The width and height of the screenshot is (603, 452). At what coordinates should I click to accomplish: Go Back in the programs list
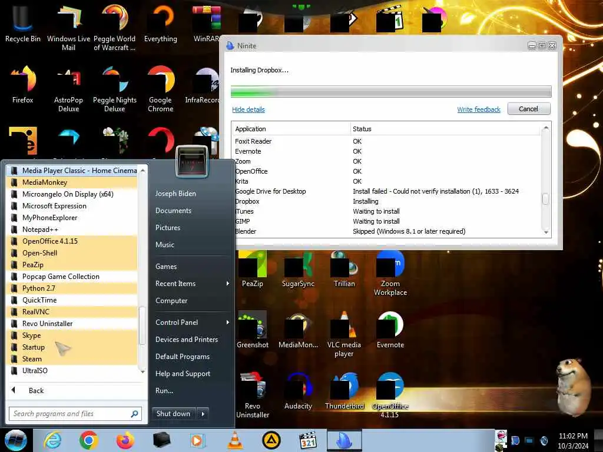click(x=36, y=391)
